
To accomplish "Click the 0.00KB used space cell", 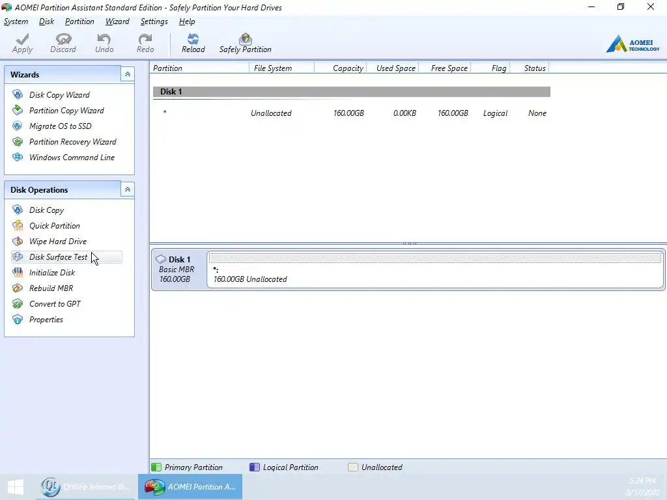I will pyautogui.click(x=404, y=113).
